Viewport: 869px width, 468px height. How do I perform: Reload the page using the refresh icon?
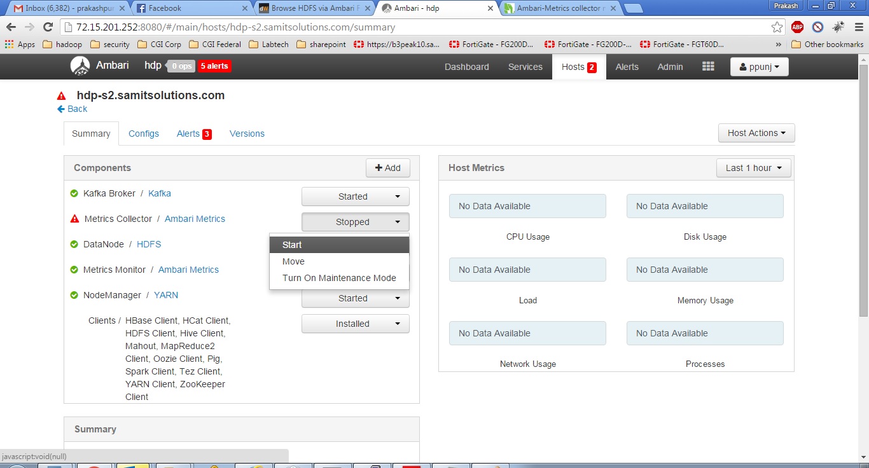pyautogui.click(x=48, y=28)
